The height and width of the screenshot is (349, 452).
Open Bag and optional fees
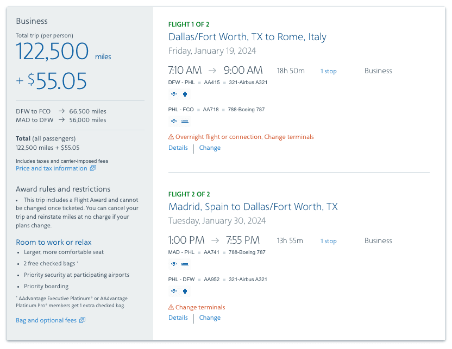(47, 320)
